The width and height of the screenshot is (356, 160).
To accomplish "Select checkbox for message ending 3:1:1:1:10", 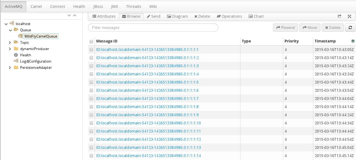I will click(91, 123).
